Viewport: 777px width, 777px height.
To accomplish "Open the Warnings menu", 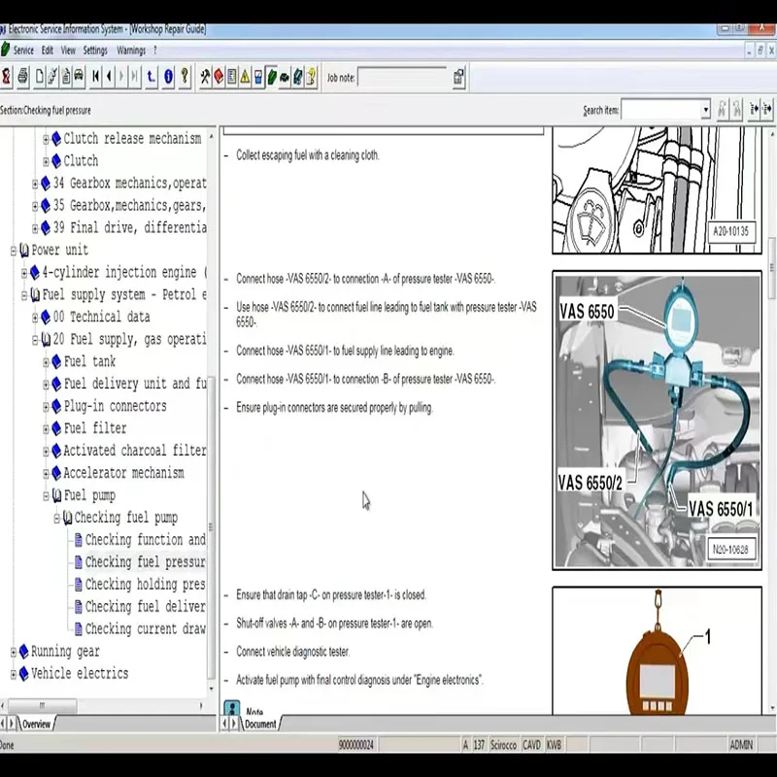I will [x=131, y=51].
